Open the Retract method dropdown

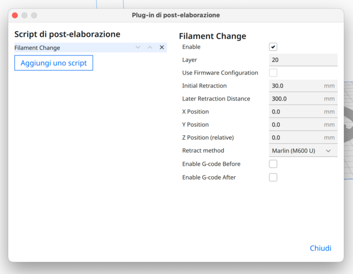pyautogui.click(x=302, y=151)
